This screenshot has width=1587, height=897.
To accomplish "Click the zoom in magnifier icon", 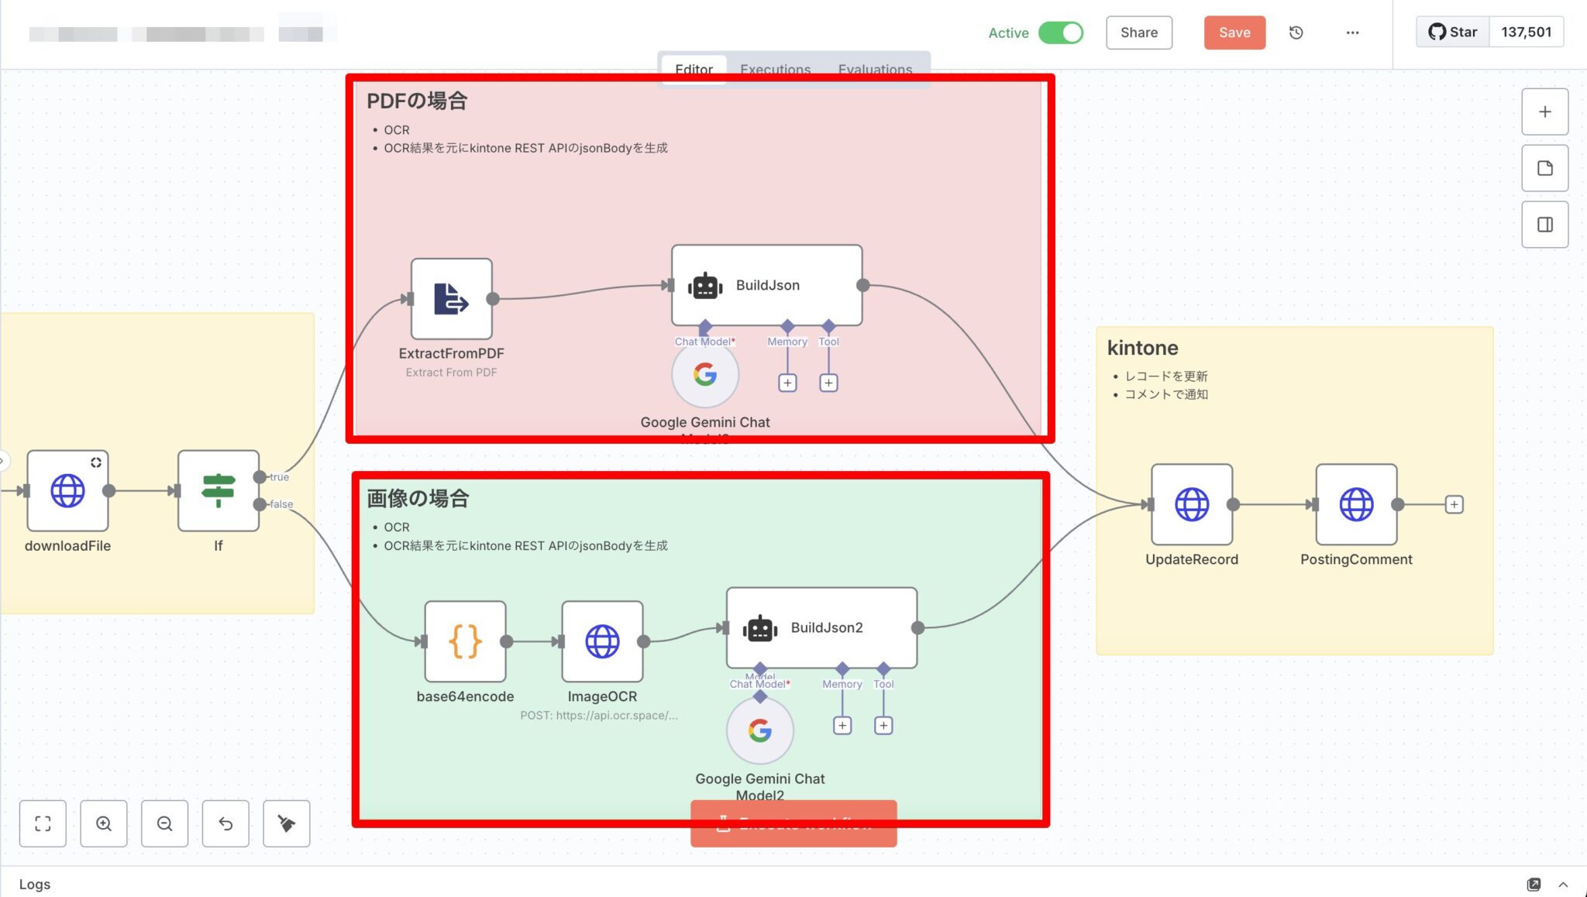I will pos(103,823).
